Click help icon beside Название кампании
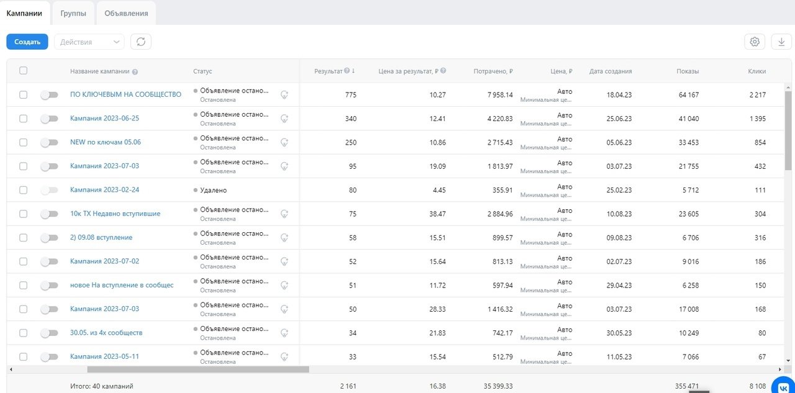Image resolution: width=795 pixels, height=393 pixels. point(135,71)
